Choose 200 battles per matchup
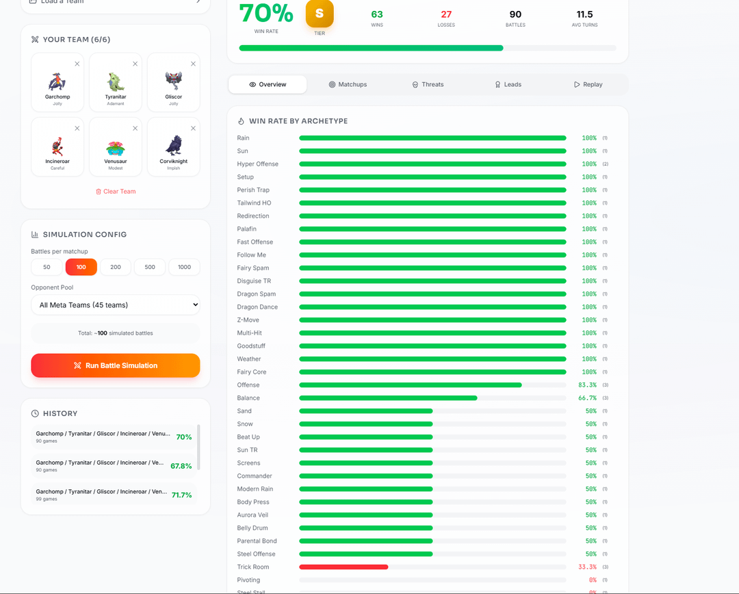 (x=116, y=267)
